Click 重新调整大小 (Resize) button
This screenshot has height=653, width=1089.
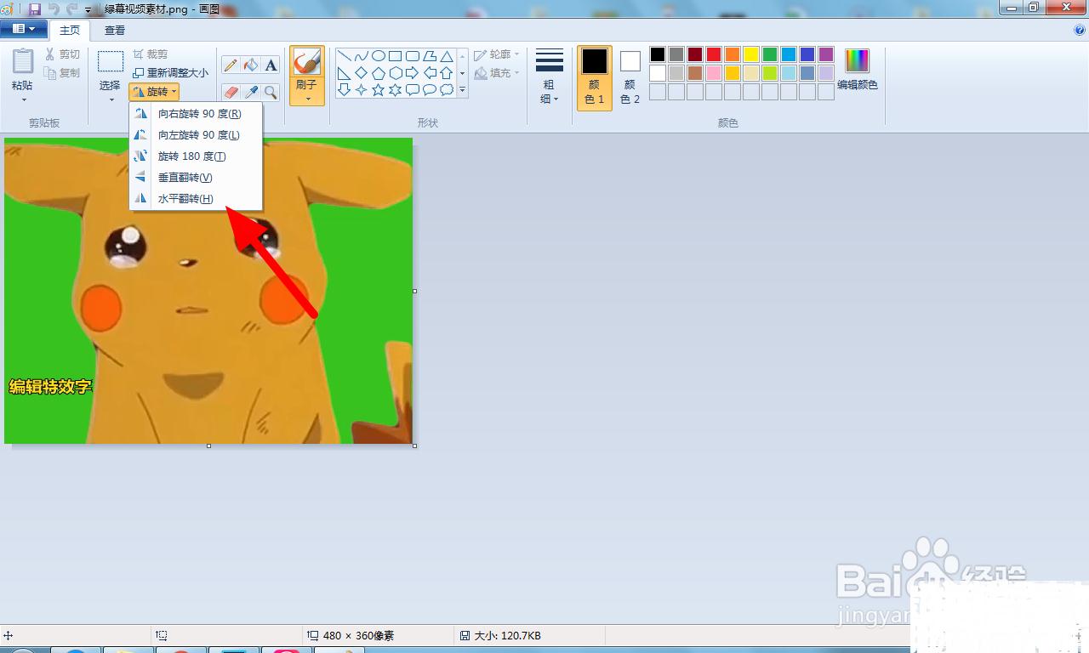click(170, 73)
